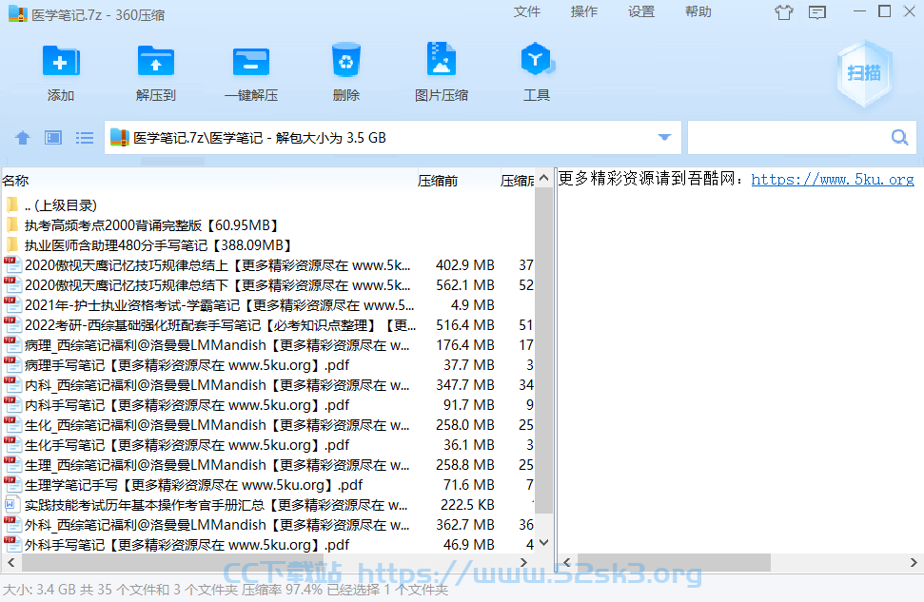Open the 文件 menu
The height and width of the screenshot is (602, 924).
tap(527, 11)
